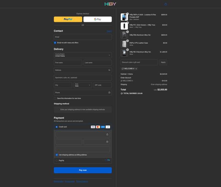Focus the ZIP code field
Screen dimensions: 221x187
pyautogui.click(x=103, y=85)
